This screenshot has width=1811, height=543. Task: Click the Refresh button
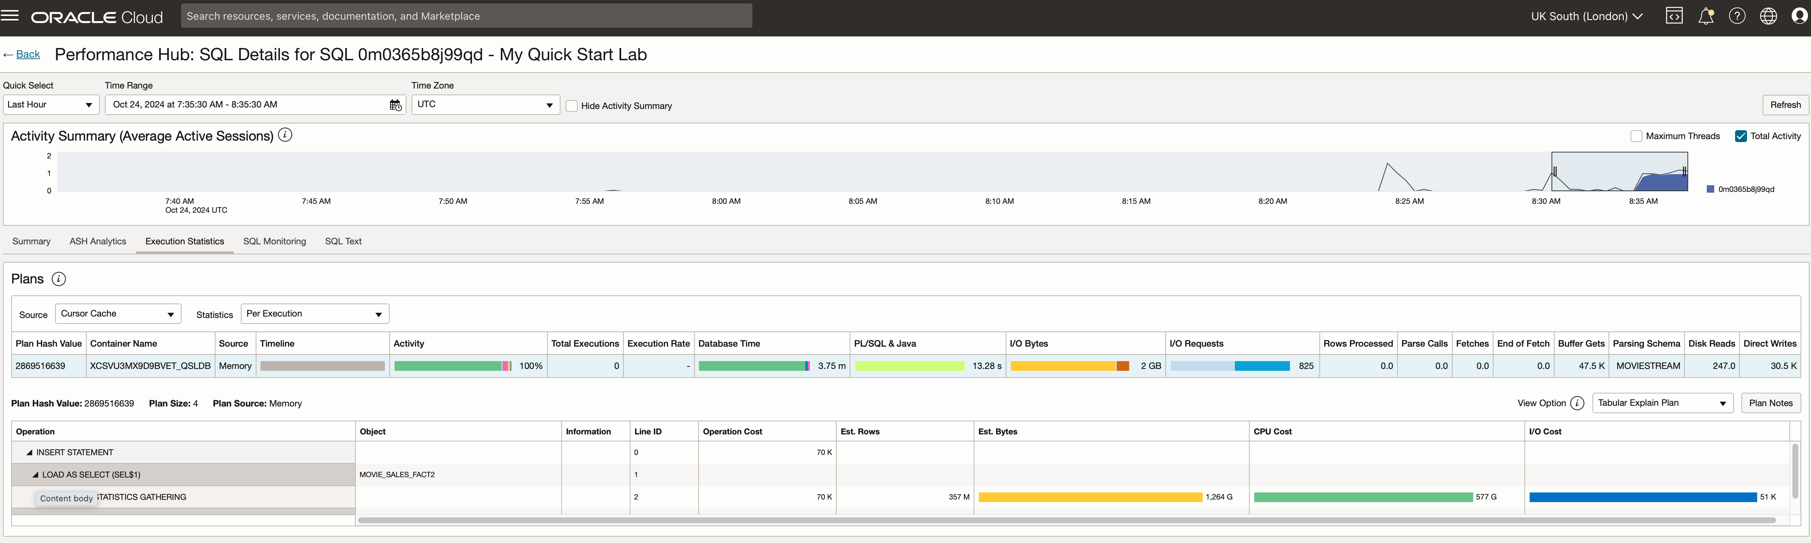click(x=1785, y=105)
